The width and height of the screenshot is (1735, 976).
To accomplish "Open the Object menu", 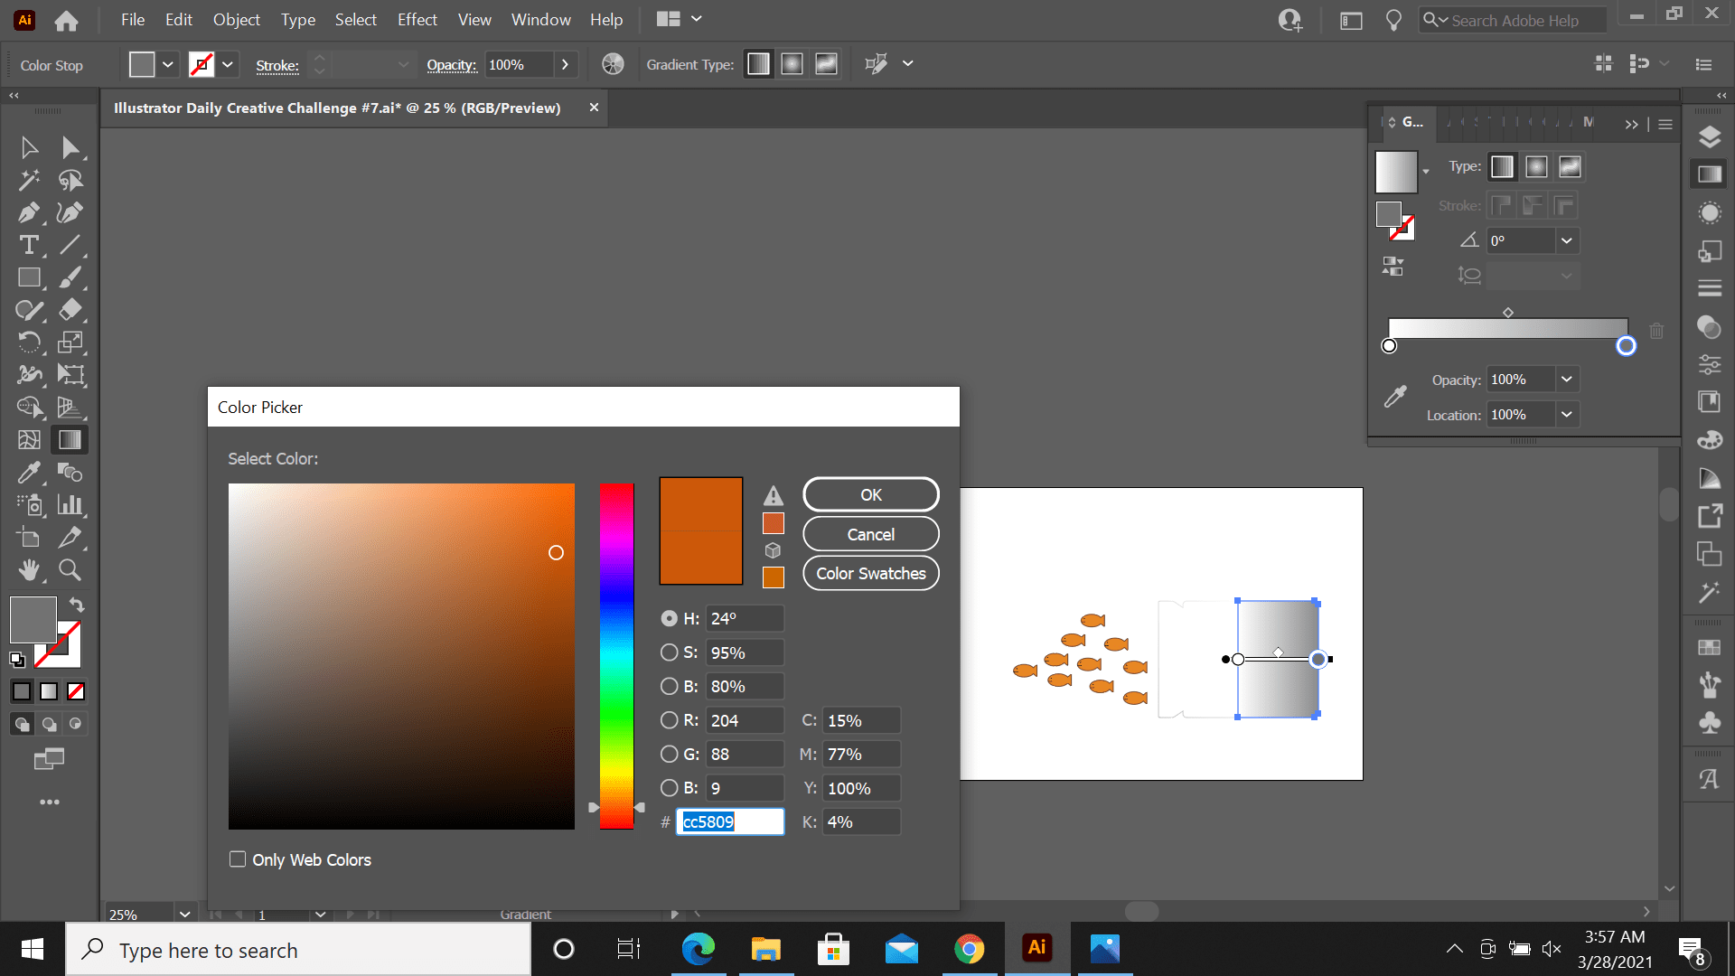I will 236,19.
